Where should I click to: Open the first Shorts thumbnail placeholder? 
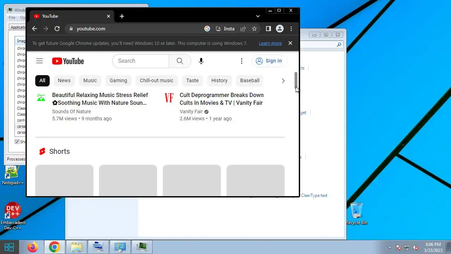(64, 180)
